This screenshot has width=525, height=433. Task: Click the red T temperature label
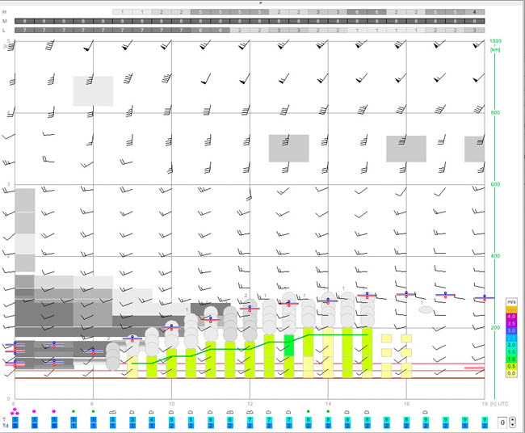(4, 419)
